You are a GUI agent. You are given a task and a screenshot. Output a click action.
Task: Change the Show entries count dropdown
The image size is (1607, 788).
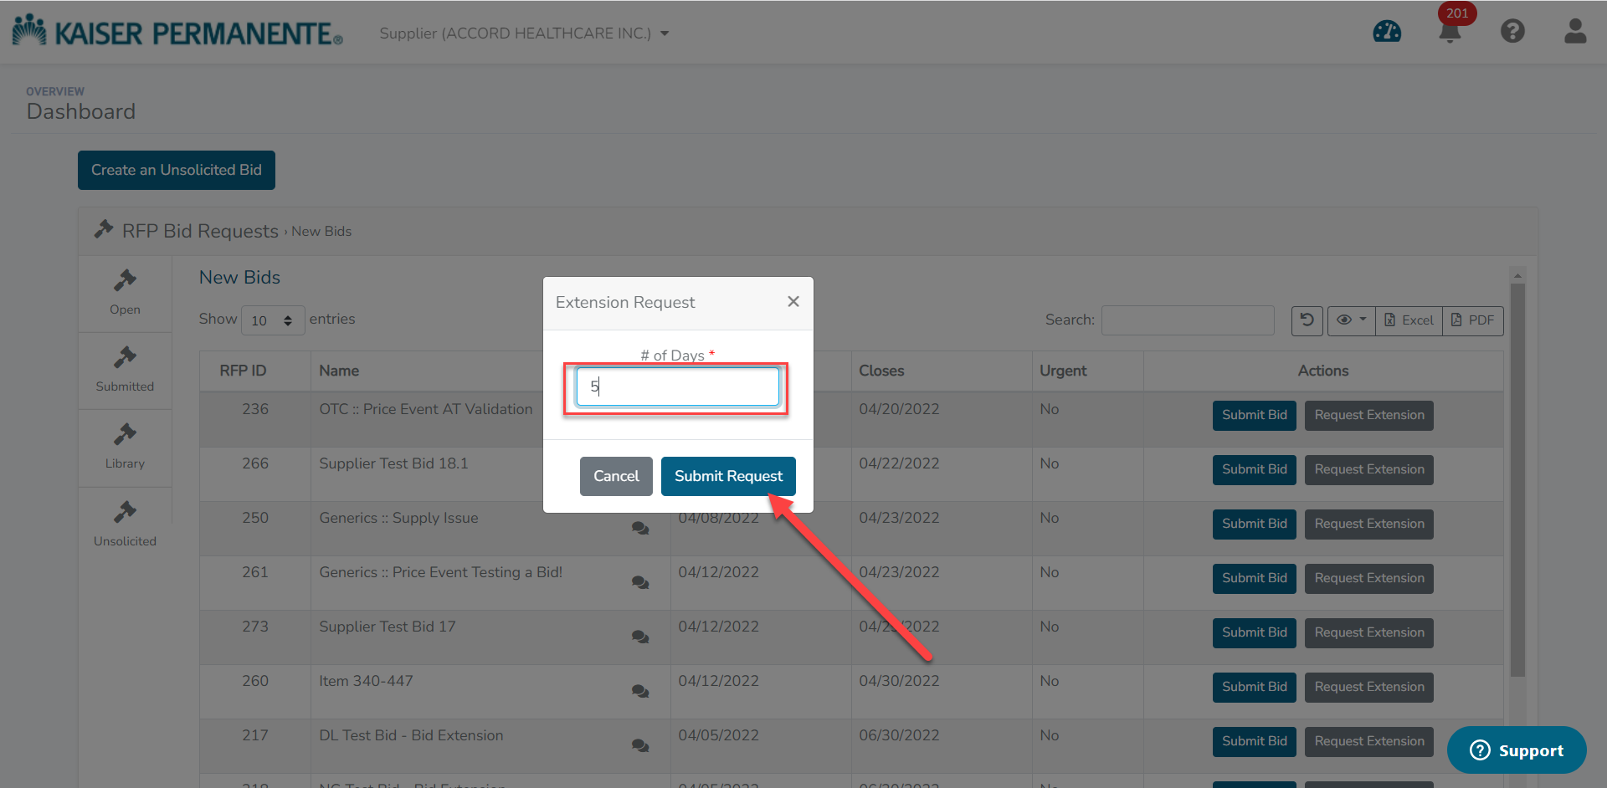click(272, 320)
